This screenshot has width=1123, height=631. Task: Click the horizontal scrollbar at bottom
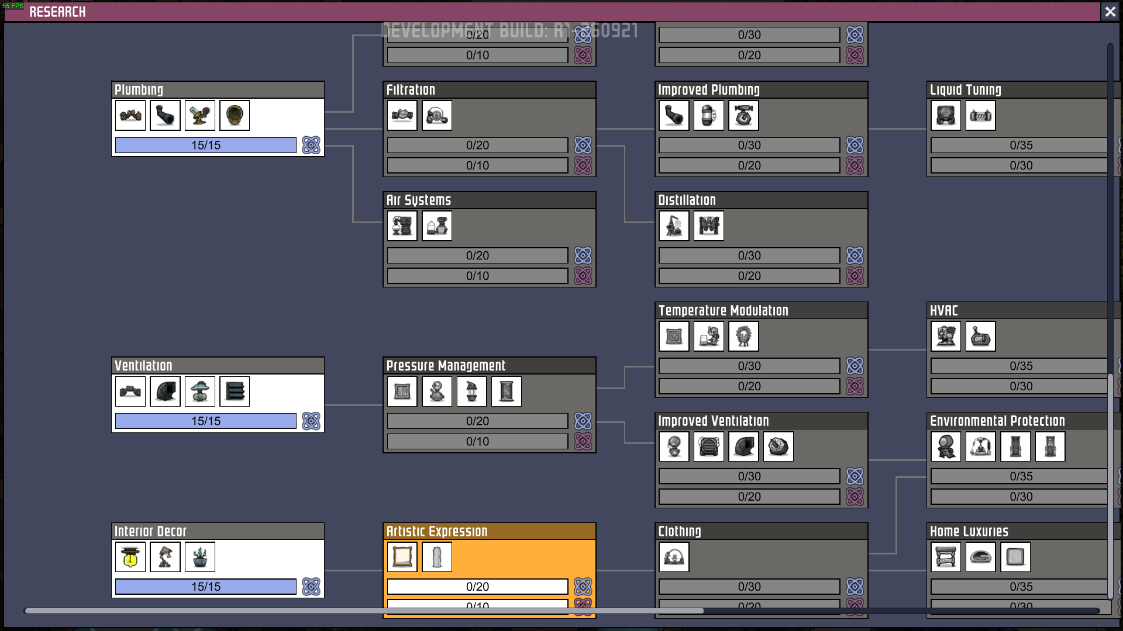[363, 611]
